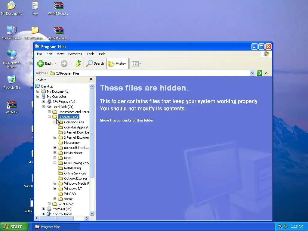Viewport: 308px width, 231px height.
Task: Select My Documents desktop icon
Action: pyautogui.click(x=11, y=8)
